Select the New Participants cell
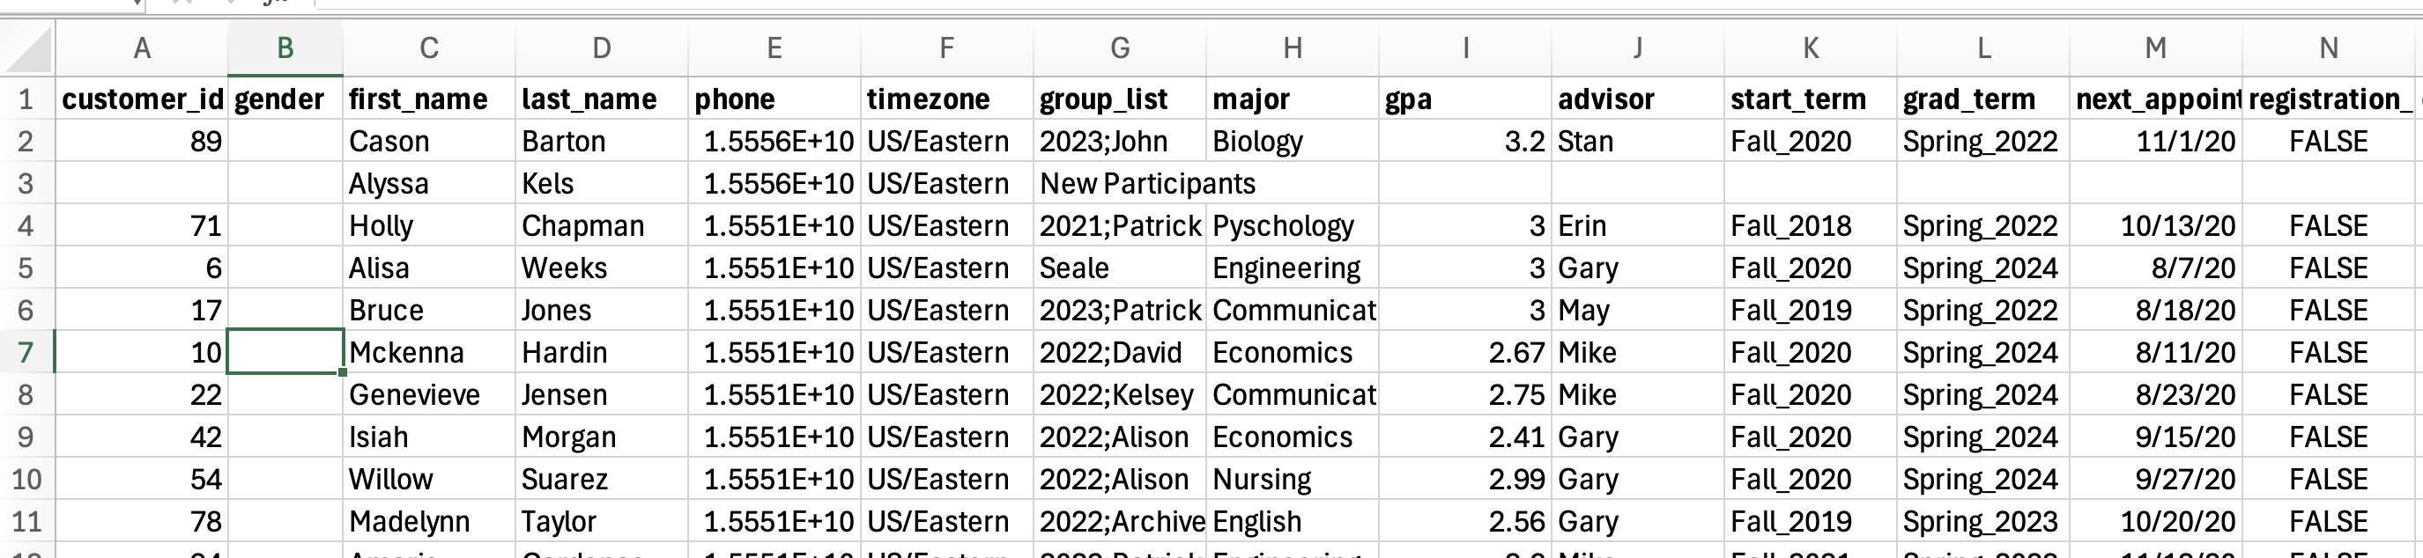The width and height of the screenshot is (2423, 558). [1146, 183]
